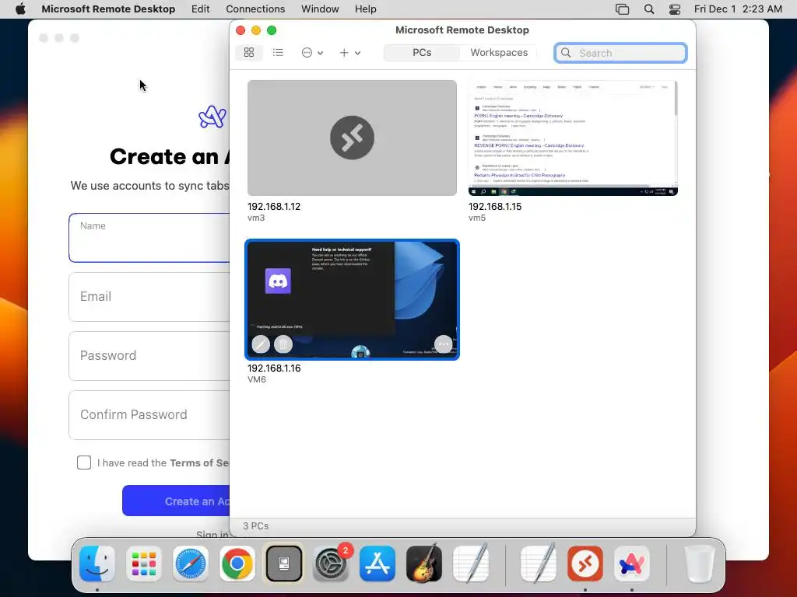Edit the VM6 PC with pencil icon
This screenshot has width=797, height=597.
[x=261, y=344]
